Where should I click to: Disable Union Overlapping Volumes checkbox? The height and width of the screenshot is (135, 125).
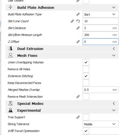click(x=86, y=62)
